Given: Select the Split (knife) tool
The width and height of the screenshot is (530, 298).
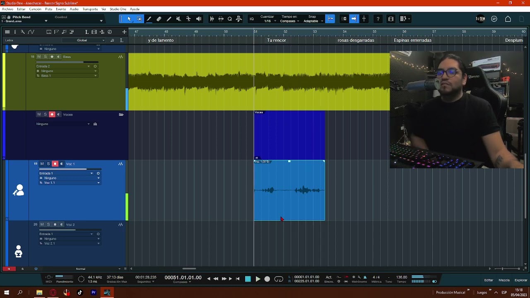Looking at the screenshot, I should pyautogui.click(x=149, y=19).
